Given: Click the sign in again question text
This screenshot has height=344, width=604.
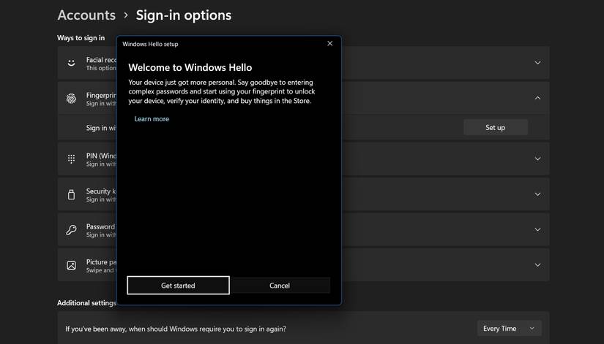Looking at the screenshot, I should click(x=176, y=329).
